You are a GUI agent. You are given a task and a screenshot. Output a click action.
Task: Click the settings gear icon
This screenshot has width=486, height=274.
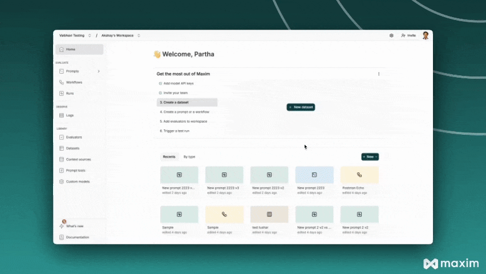pyautogui.click(x=391, y=35)
